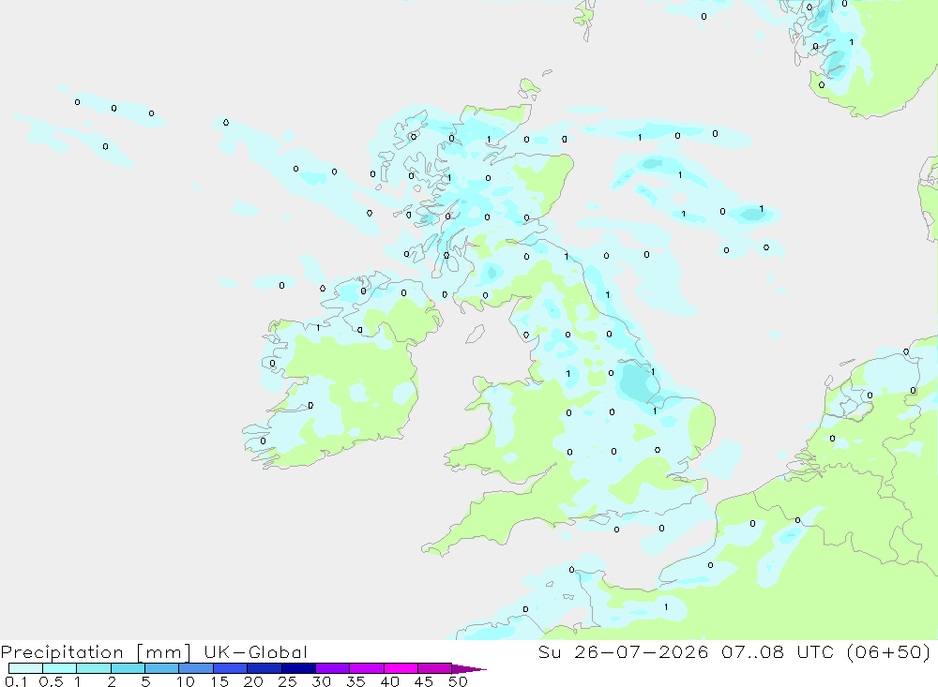This screenshot has width=938, height=687.
Task: Click the 'Su' weekday label
Action: pyautogui.click(x=550, y=651)
